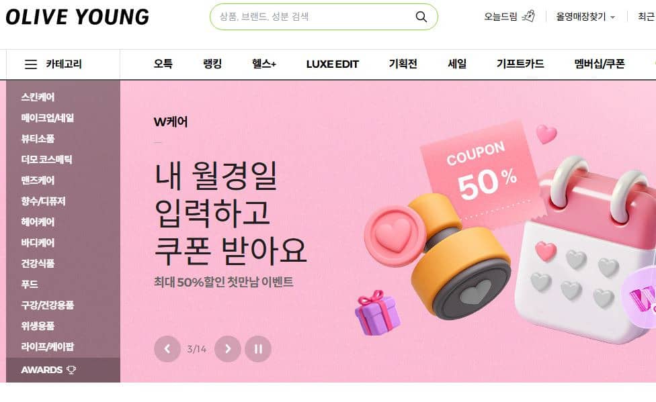Advance to next banner slide arrow
Screen dimensions: 656x402
coord(228,348)
